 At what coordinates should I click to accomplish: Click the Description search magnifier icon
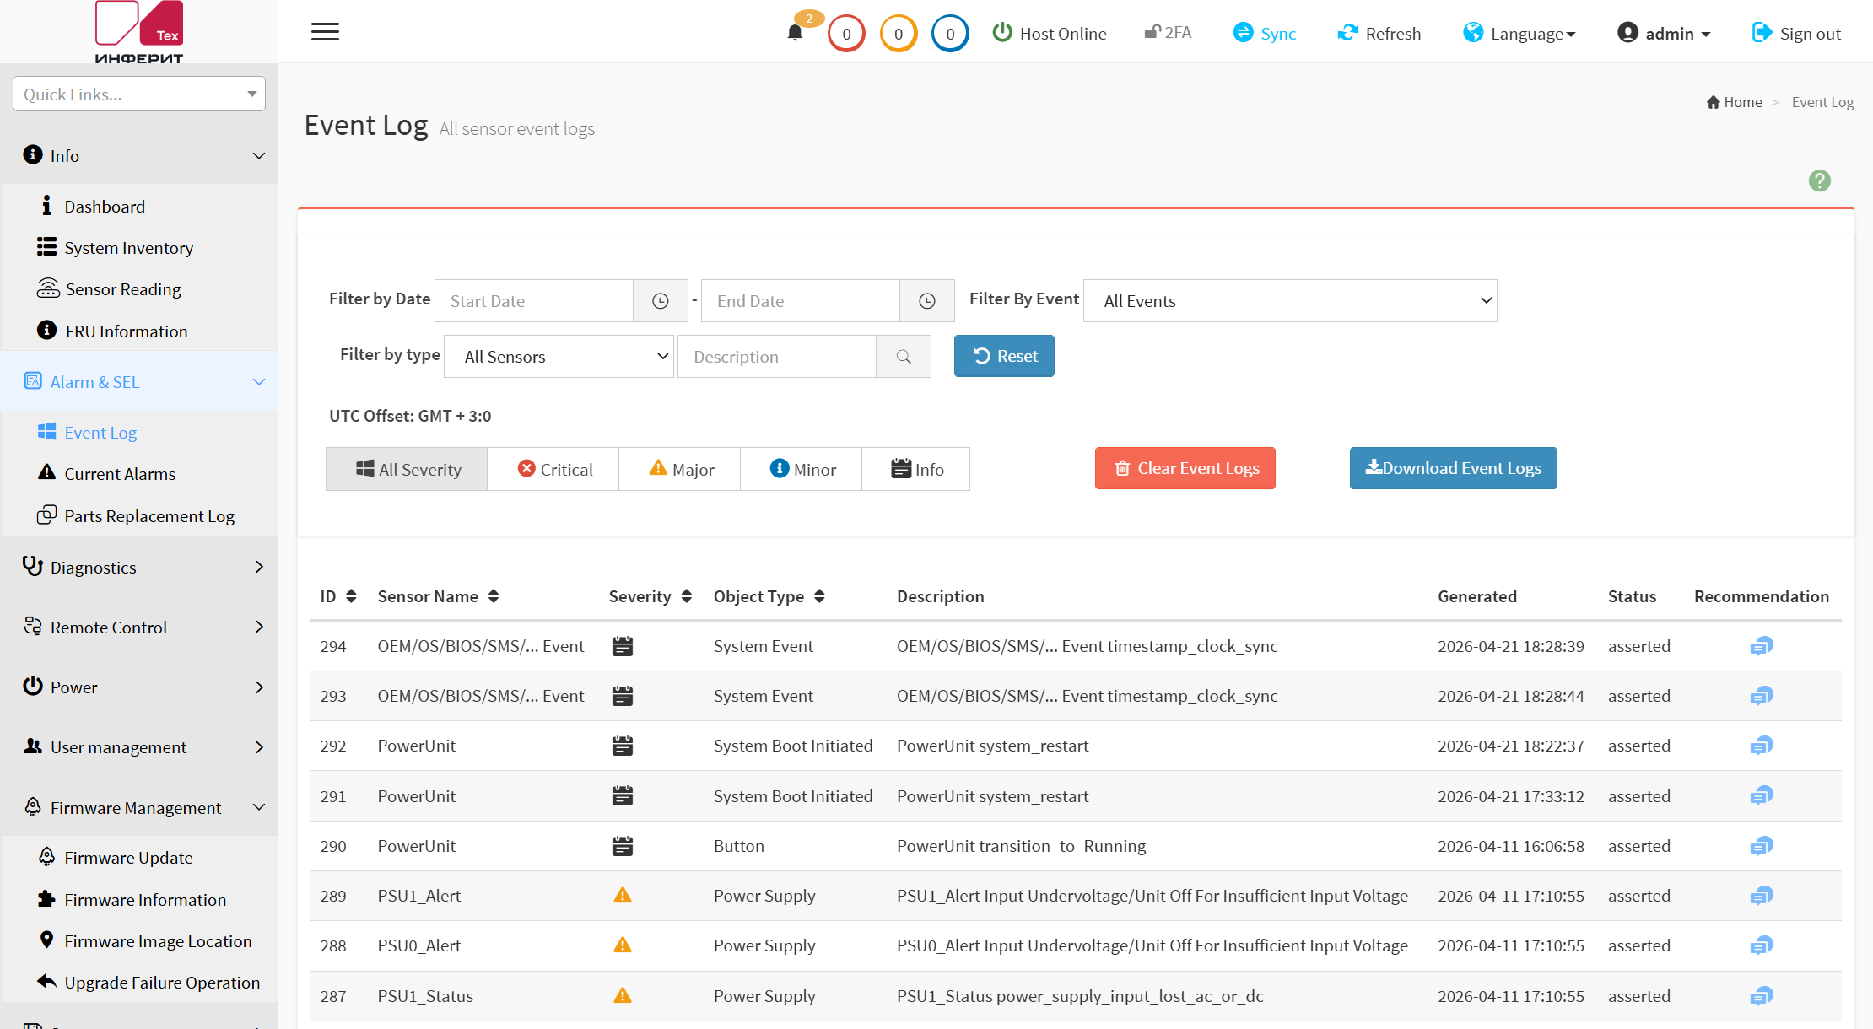pyautogui.click(x=904, y=357)
